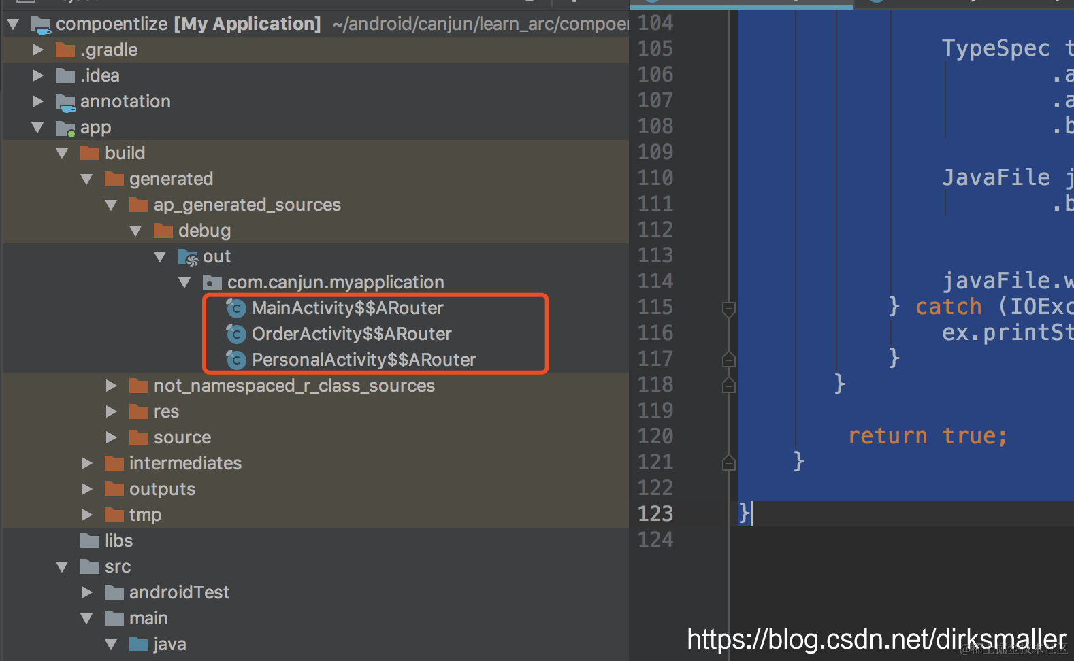Expand the outputs folder arrow
The image size is (1074, 661).
(x=87, y=489)
